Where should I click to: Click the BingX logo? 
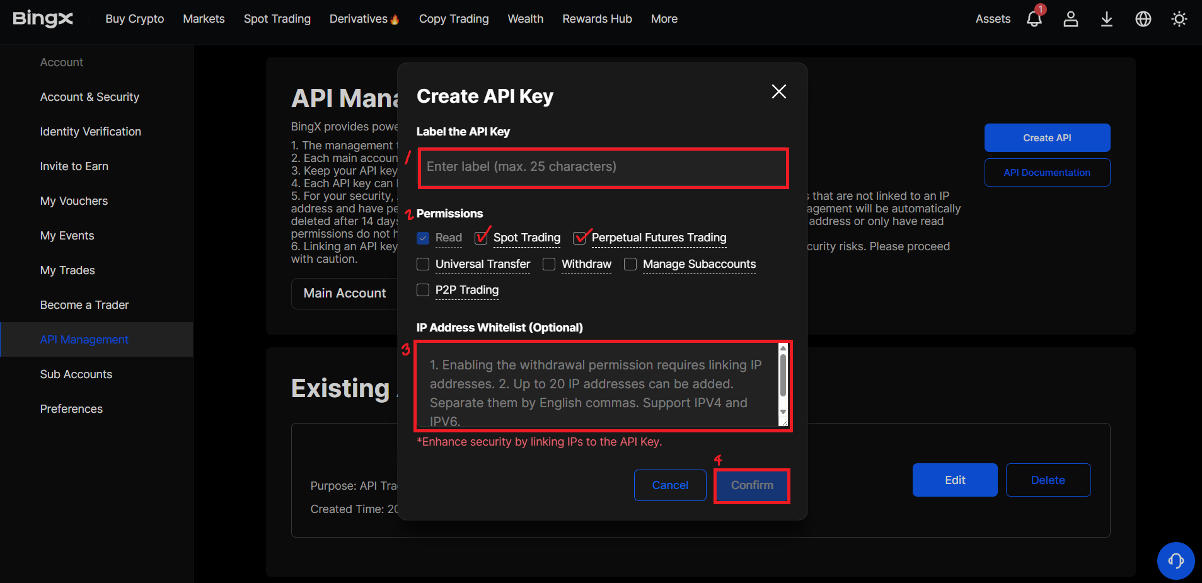tap(43, 19)
